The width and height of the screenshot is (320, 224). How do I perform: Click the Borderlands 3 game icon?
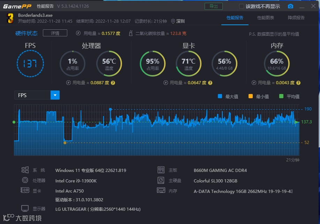point(10,18)
